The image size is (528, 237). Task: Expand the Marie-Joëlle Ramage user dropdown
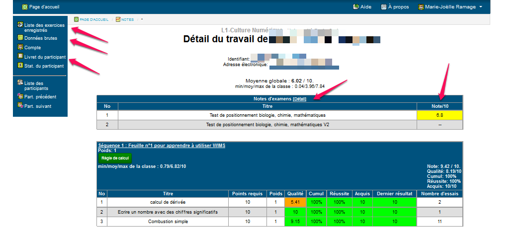pyautogui.click(x=450, y=7)
